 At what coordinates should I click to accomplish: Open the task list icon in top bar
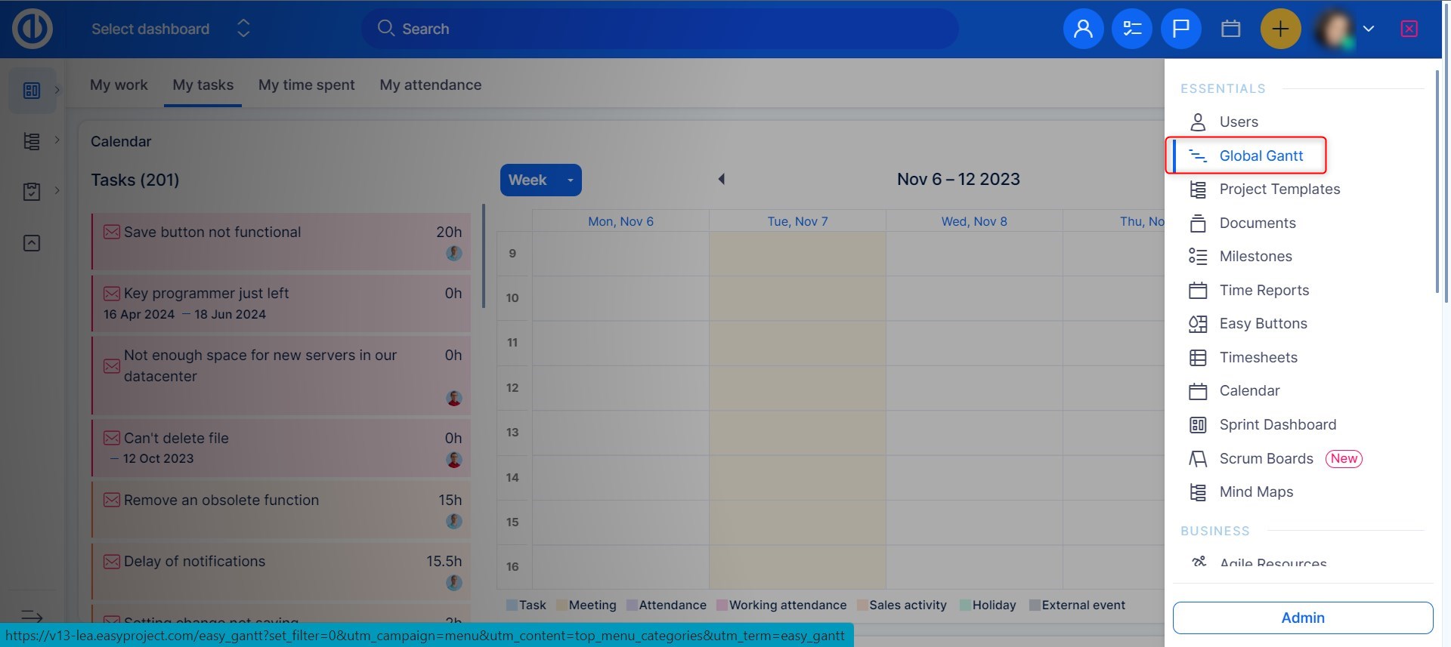pos(1131,29)
